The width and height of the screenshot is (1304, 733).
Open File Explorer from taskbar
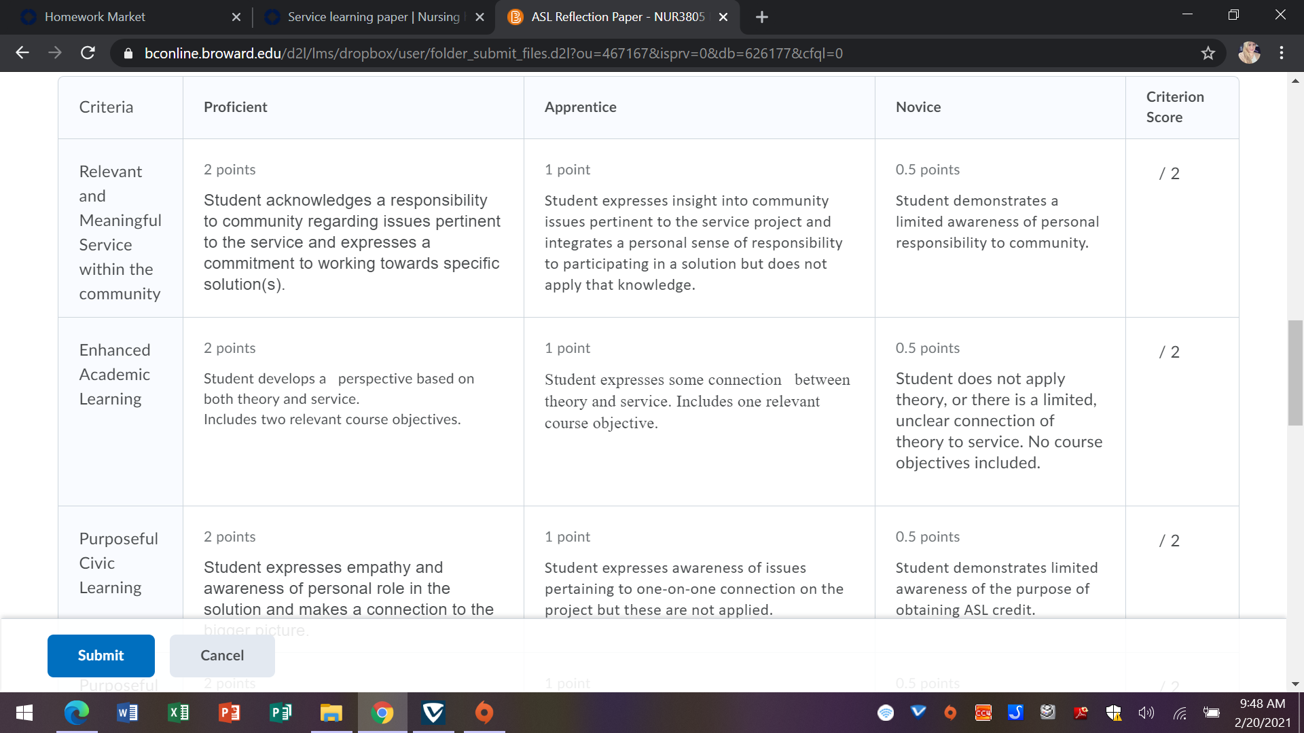(x=331, y=713)
